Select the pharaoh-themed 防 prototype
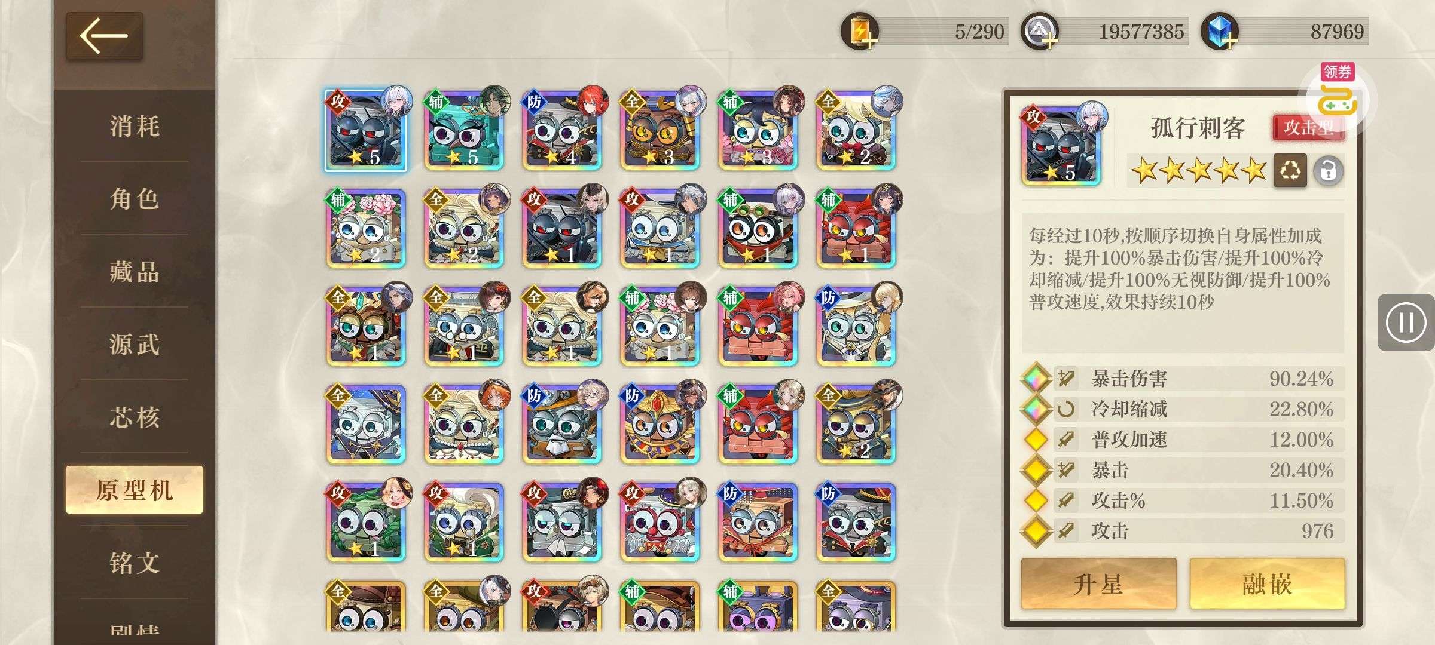The image size is (1435, 645). [x=660, y=424]
